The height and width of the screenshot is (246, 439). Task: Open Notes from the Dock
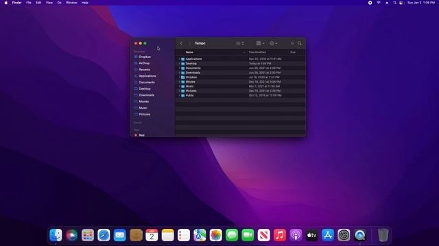click(x=167, y=235)
